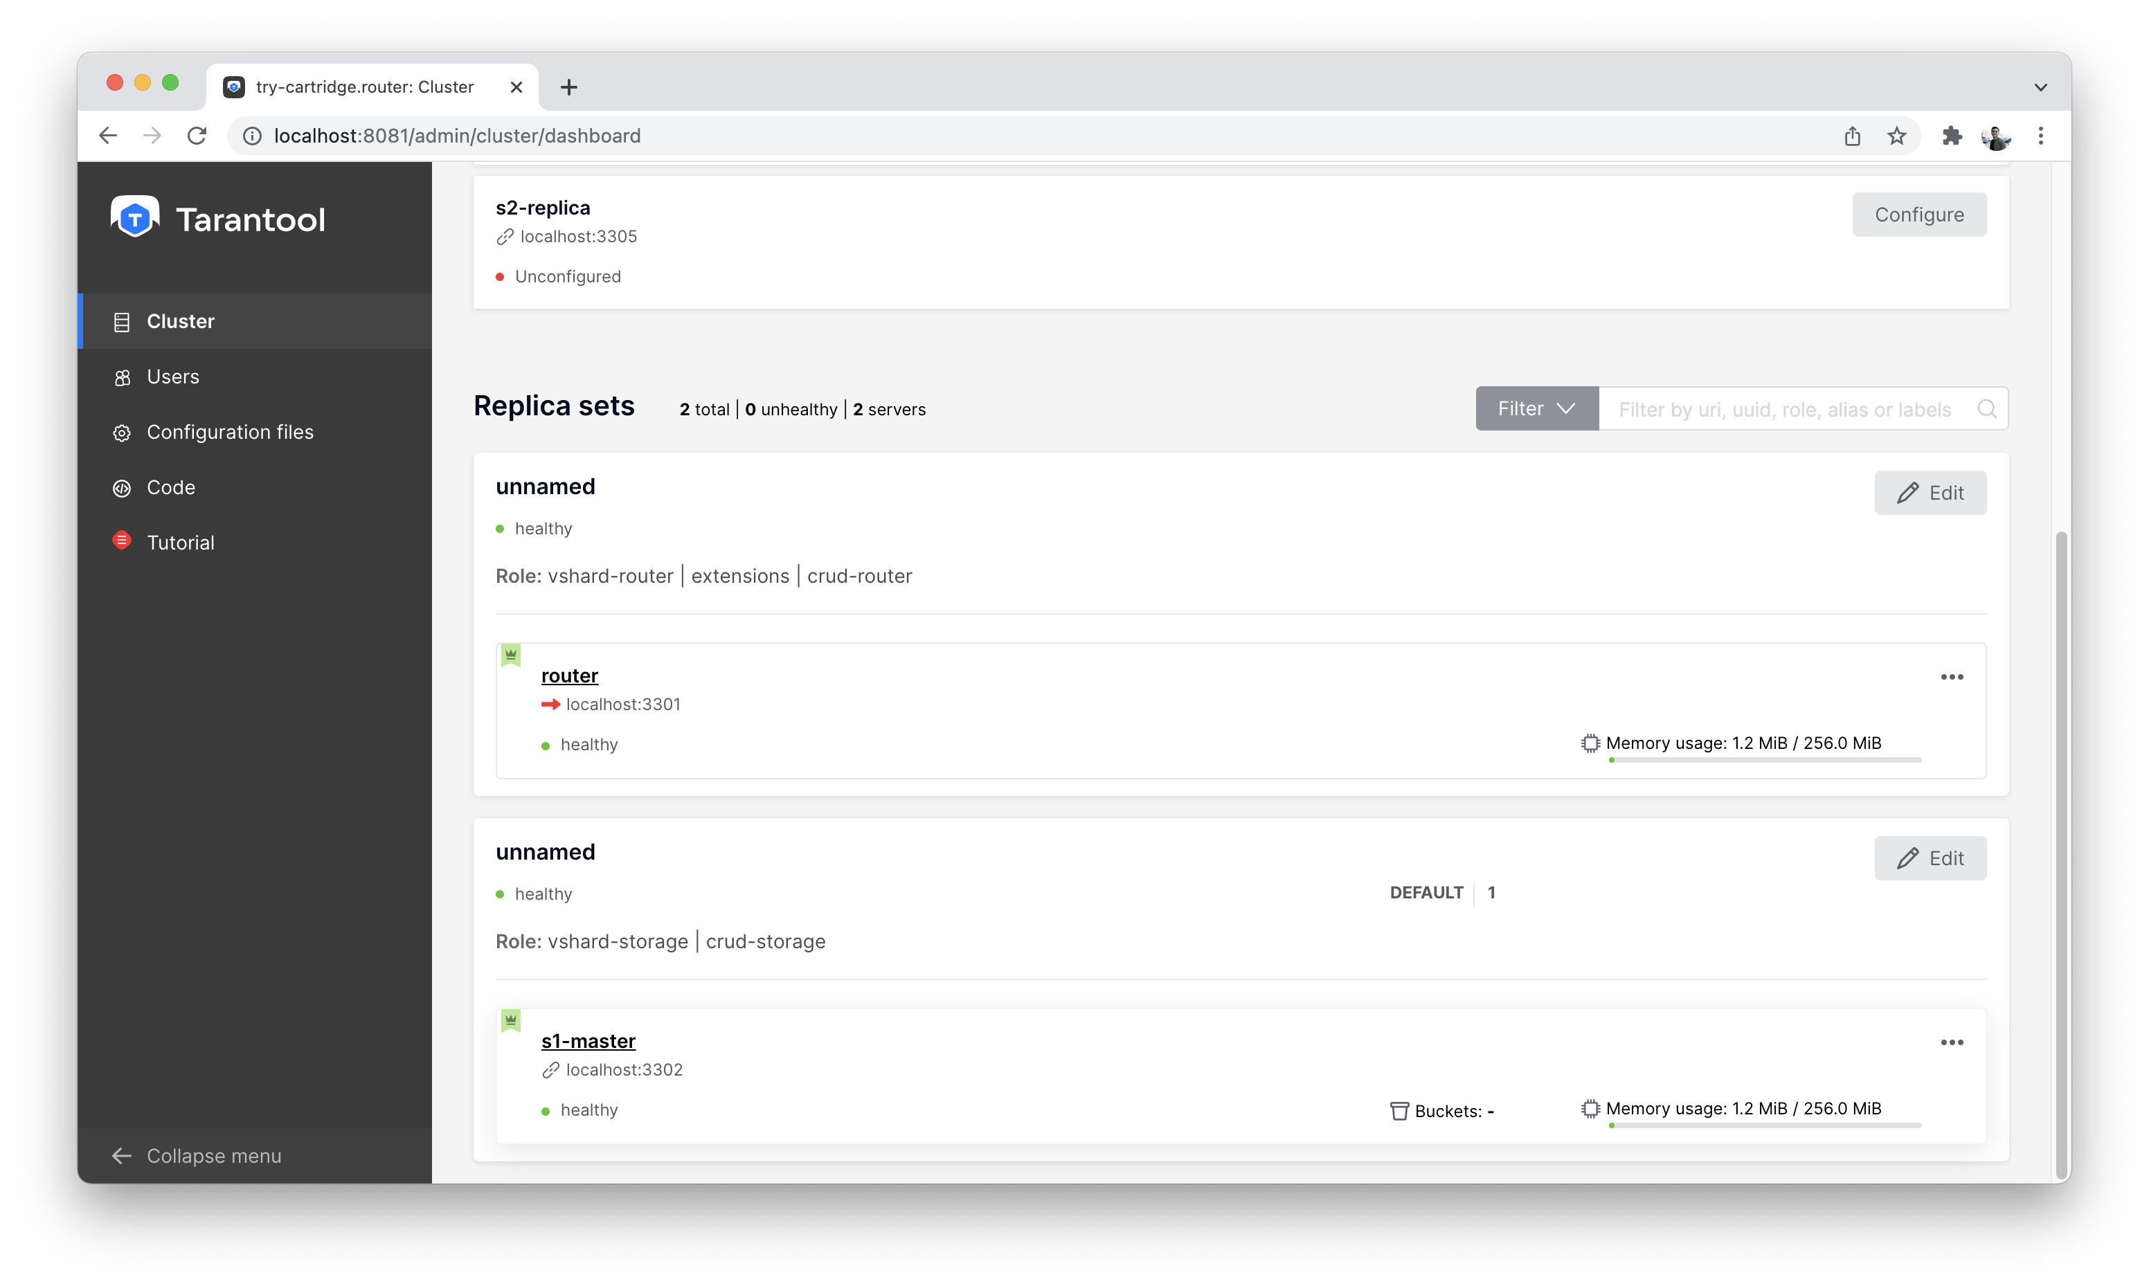Open the Users sidebar section

coord(255,377)
